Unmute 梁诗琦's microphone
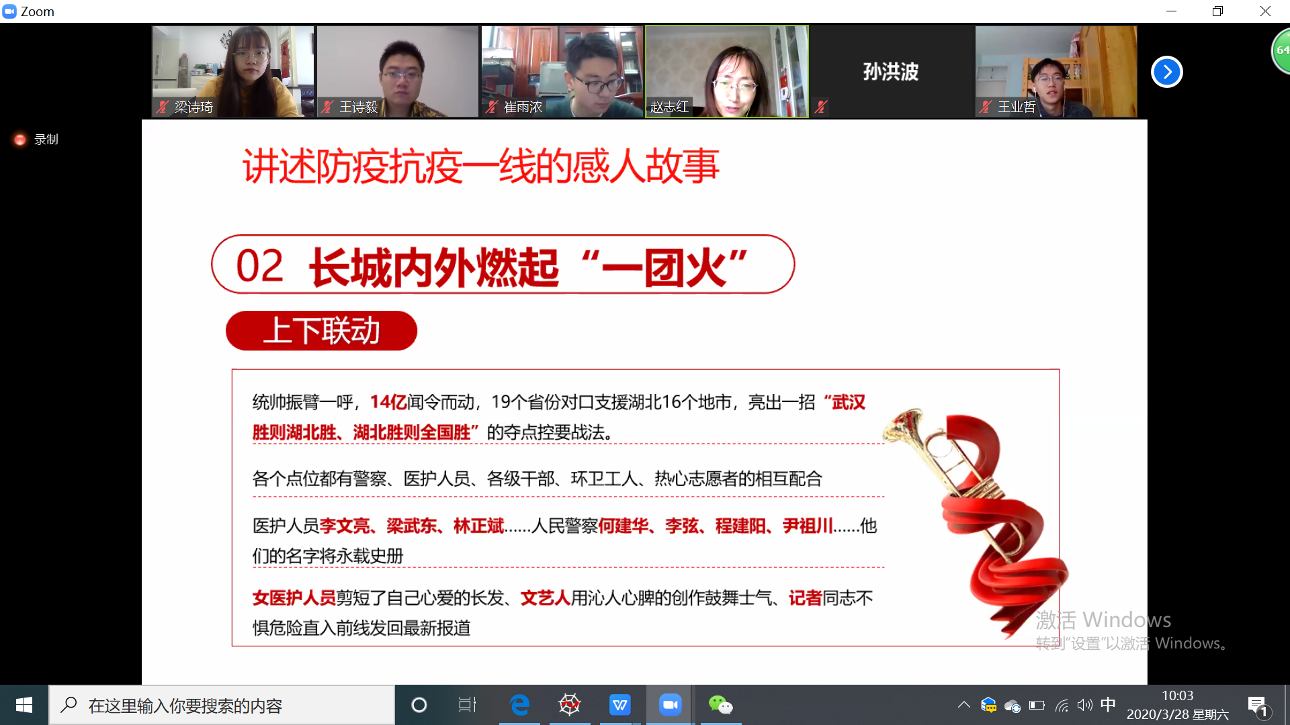1290x725 pixels. click(161, 107)
